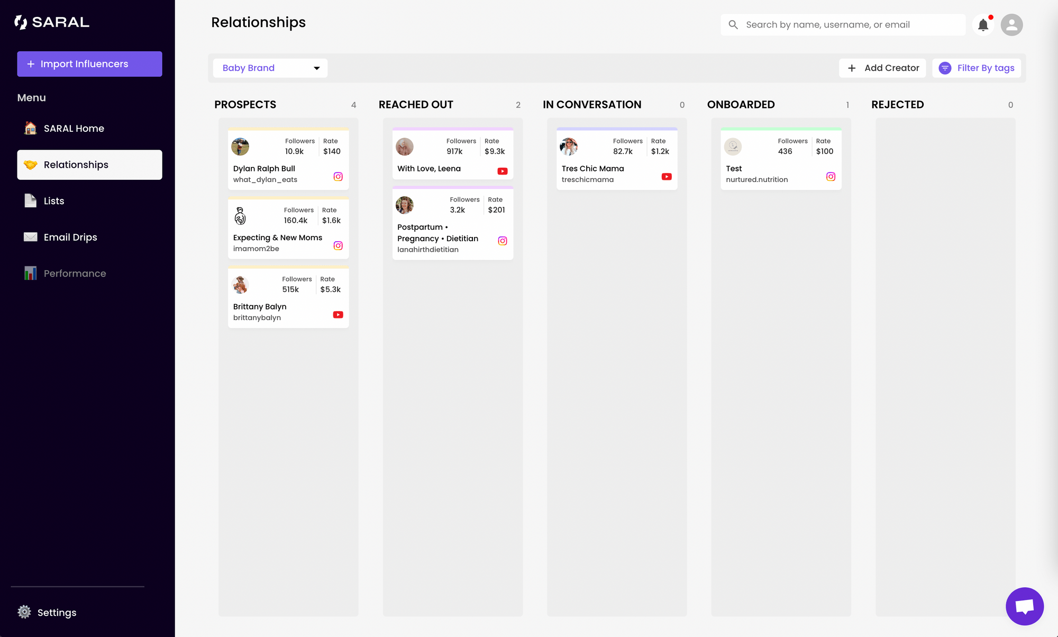This screenshot has height=637, width=1058.
Task: Open Filter By tags
Action: tap(977, 68)
